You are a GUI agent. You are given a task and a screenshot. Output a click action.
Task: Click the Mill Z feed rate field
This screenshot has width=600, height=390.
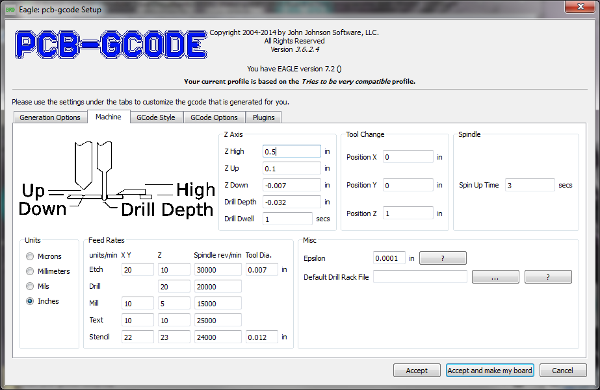(174, 303)
